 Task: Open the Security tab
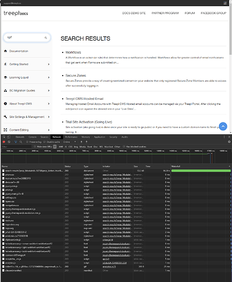point(113,137)
